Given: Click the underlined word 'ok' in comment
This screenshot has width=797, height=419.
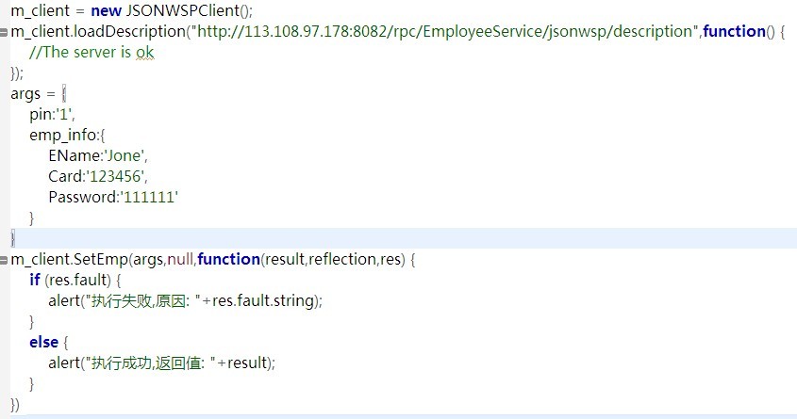Looking at the screenshot, I should pyautogui.click(x=144, y=52).
